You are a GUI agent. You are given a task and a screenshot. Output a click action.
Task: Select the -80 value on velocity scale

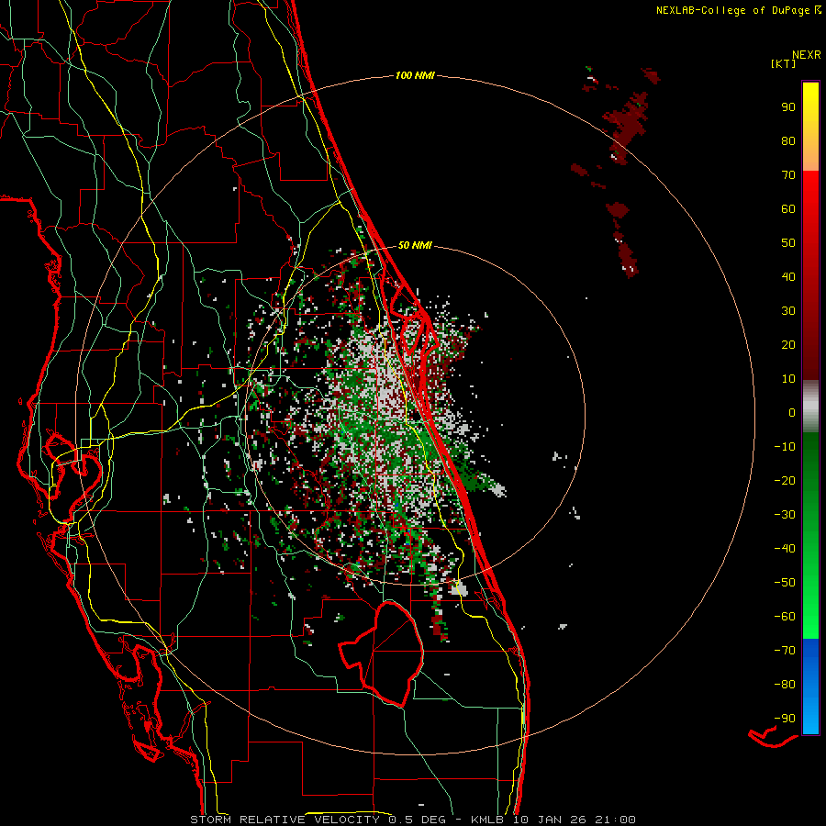click(x=785, y=685)
